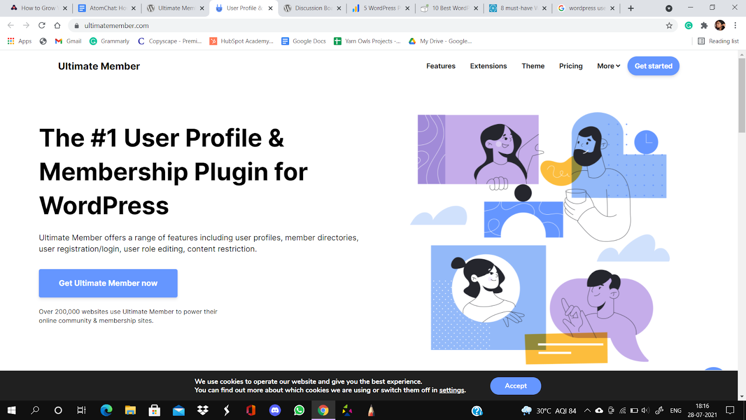Image resolution: width=746 pixels, height=420 pixels.
Task: Open the Pricing menu item
Action: 571,66
